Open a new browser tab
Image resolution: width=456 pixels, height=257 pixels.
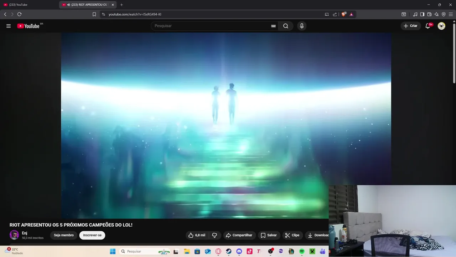point(121,5)
